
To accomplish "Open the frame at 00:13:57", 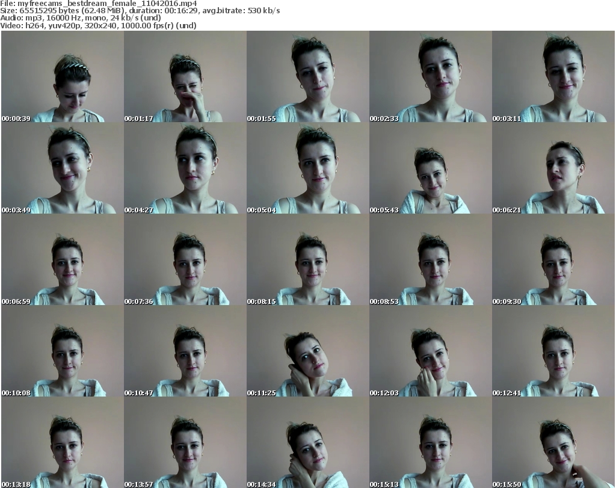I will 185,442.
